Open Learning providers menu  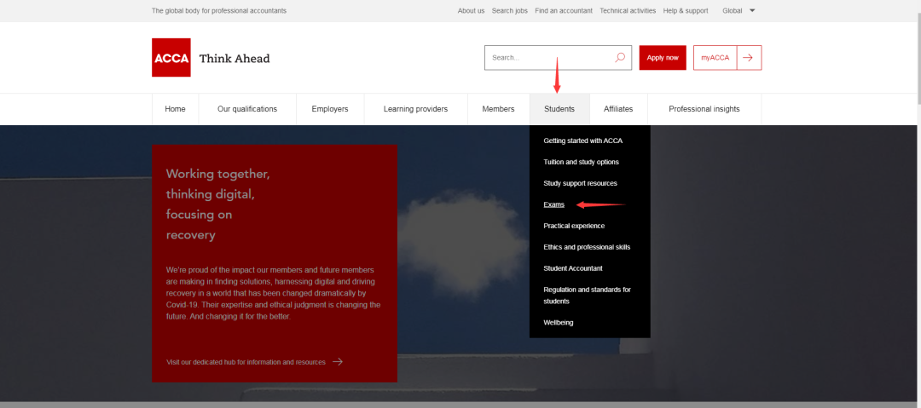[x=416, y=109]
